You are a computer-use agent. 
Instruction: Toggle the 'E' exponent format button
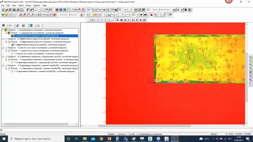click(144, 20)
